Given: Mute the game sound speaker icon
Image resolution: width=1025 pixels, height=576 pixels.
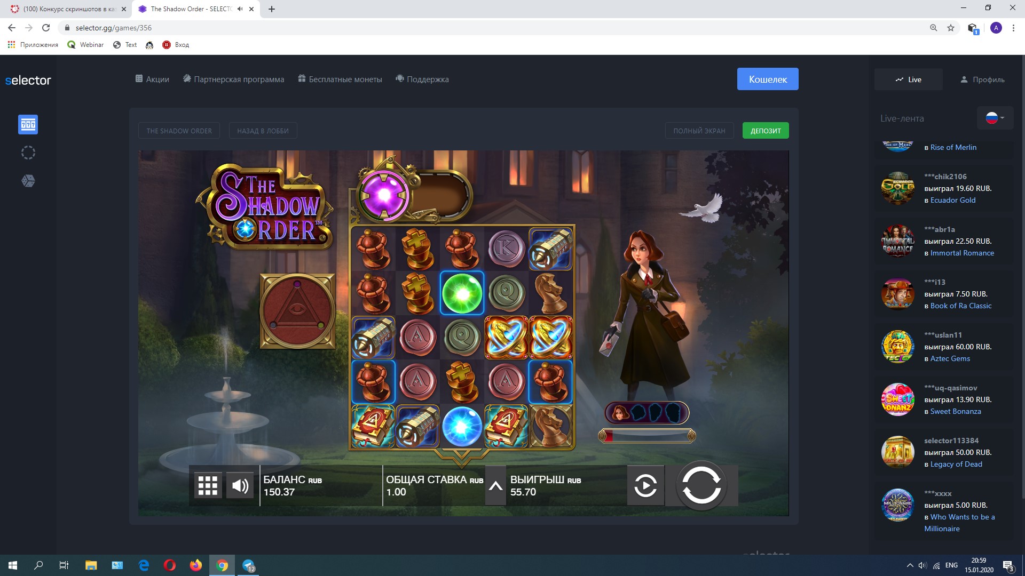Looking at the screenshot, I should 240,485.
